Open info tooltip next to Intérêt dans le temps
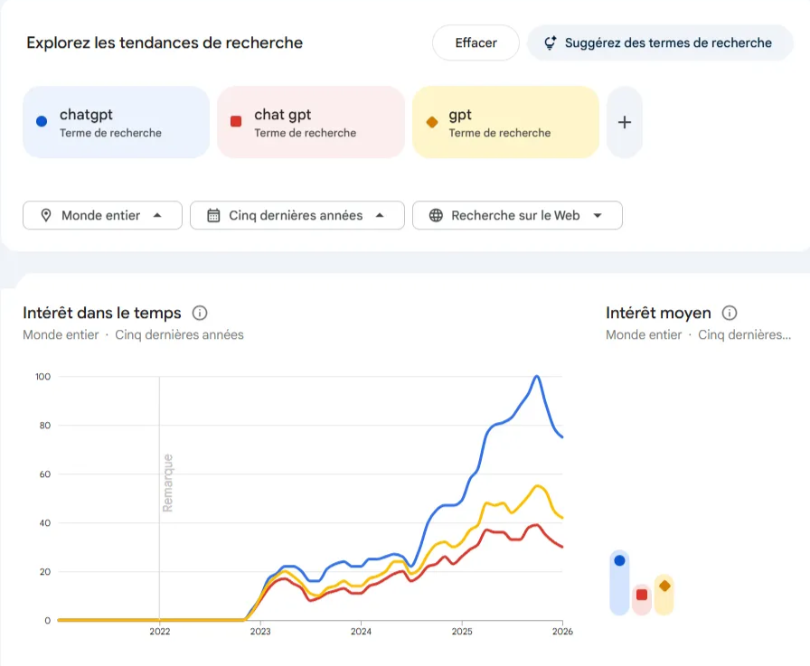The height and width of the screenshot is (666, 810). coord(199,313)
